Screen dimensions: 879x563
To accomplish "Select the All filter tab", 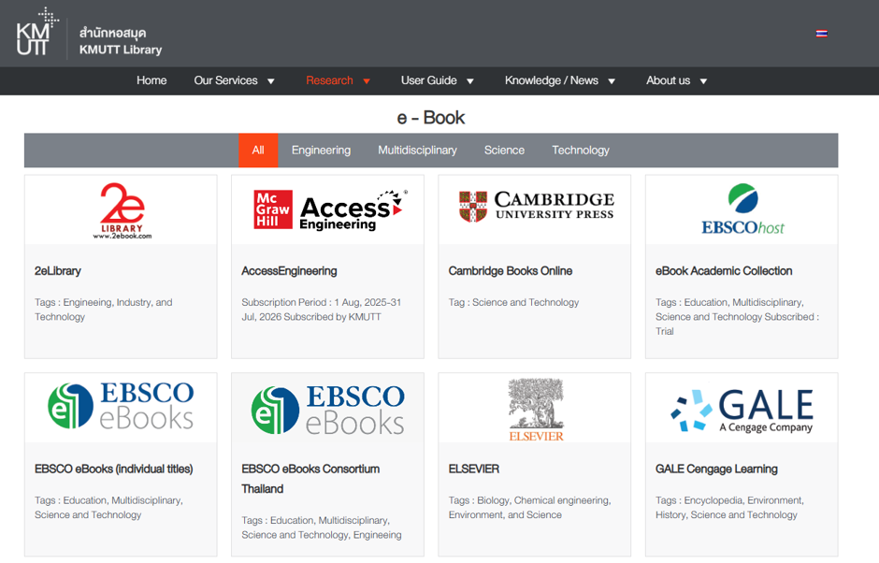I will click(x=258, y=151).
